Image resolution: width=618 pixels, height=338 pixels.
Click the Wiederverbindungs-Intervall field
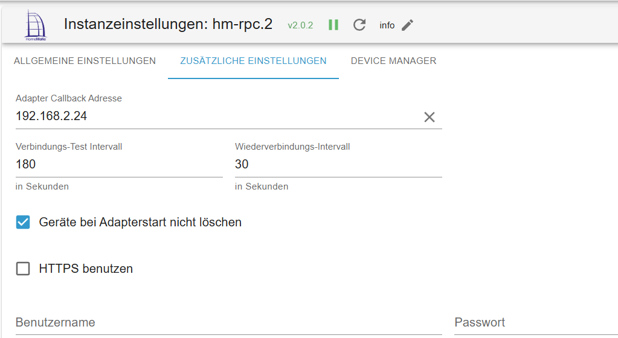click(x=338, y=164)
